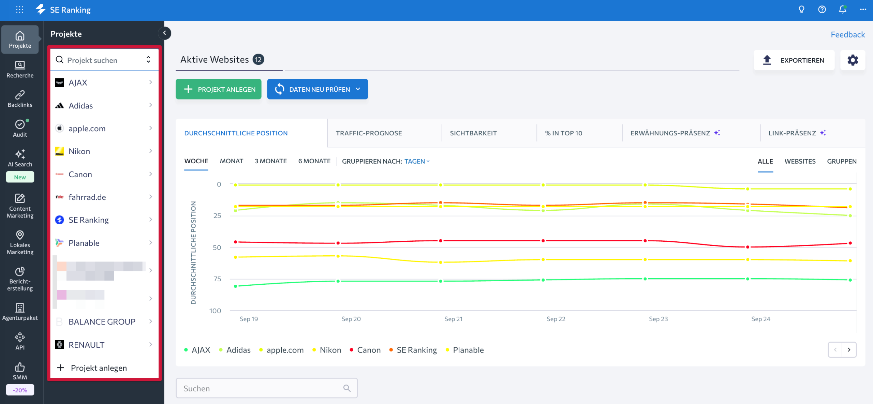Filter the chart by Websites
The image size is (873, 404).
pyautogui.click(x=800, y=161)
